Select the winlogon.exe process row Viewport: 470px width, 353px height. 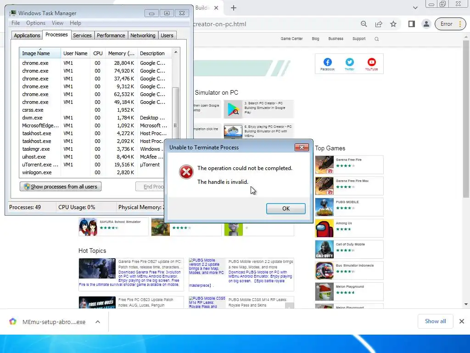pyautogui.click(x=92, y=172)
